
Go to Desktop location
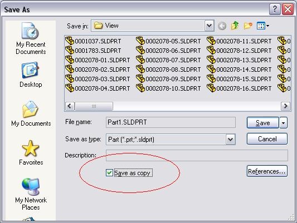(x=31, y=75)
